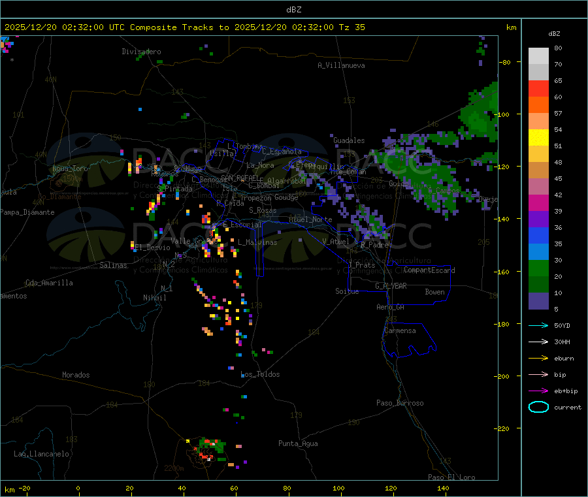Screen dimensions: 588x497
Task: Select the 5 dBZ purple color swatch
Action: (x=538, y=301)
